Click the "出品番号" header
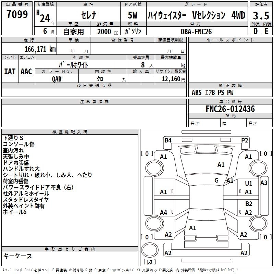This screenshot has width=274, height=274. [17, 4]
